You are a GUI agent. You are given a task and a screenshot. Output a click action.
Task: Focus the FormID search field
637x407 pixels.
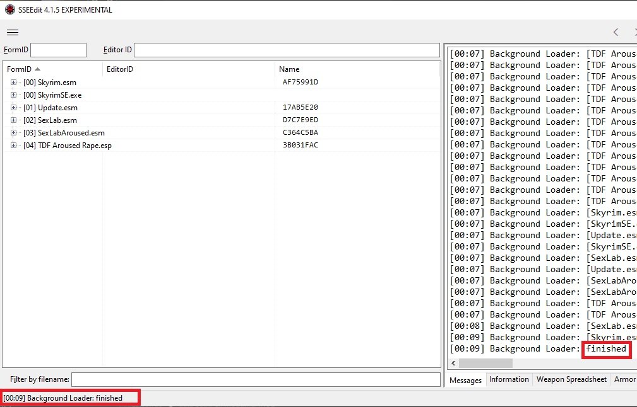pos(58,50)
